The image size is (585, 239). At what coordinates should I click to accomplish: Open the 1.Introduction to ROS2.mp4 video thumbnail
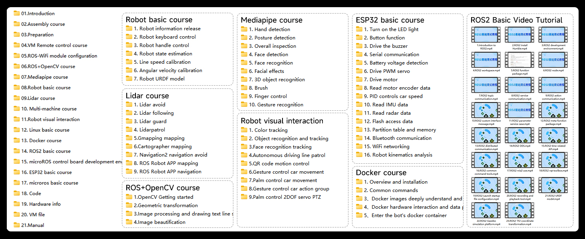point(486,35)
